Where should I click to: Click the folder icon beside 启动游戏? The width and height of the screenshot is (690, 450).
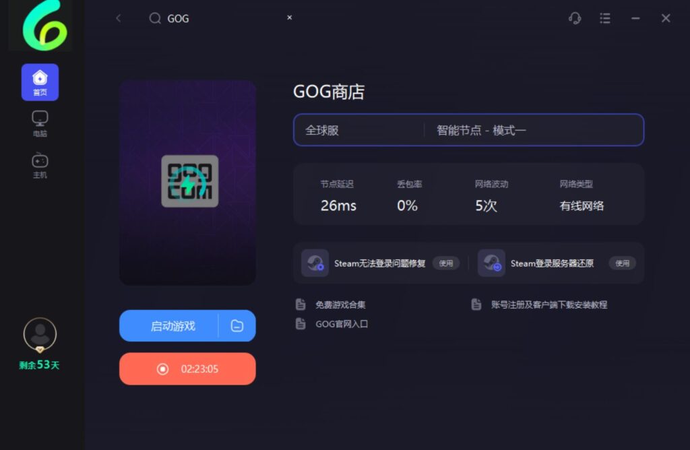tap(237, 326)
